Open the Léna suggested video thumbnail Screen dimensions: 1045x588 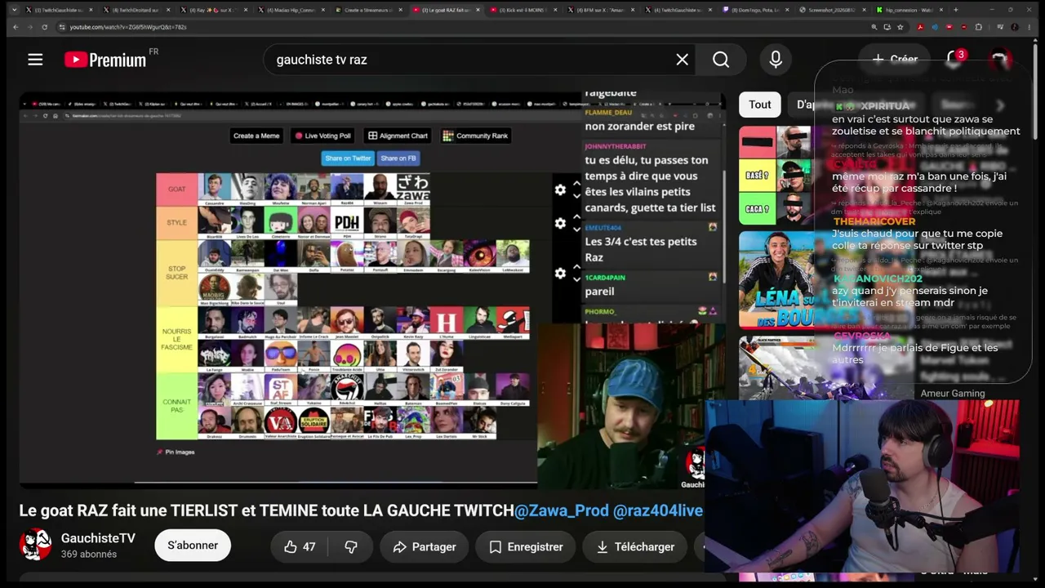pos(776,279)
